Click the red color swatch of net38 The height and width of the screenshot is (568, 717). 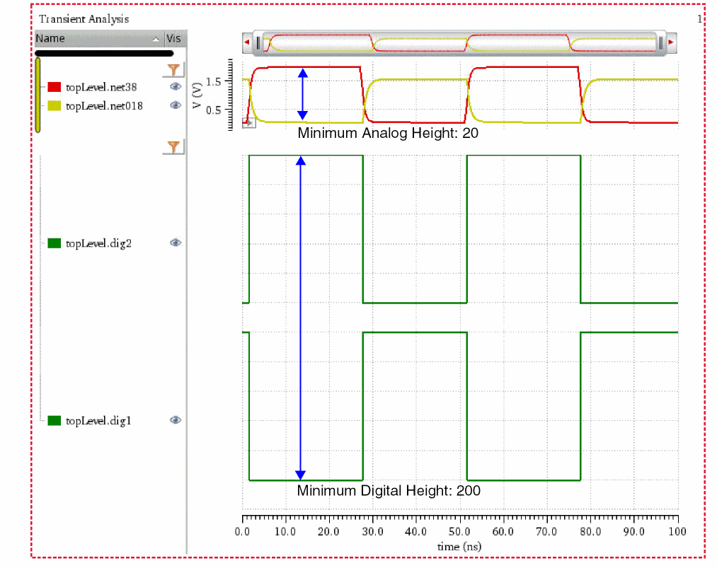tap(55, 87)
